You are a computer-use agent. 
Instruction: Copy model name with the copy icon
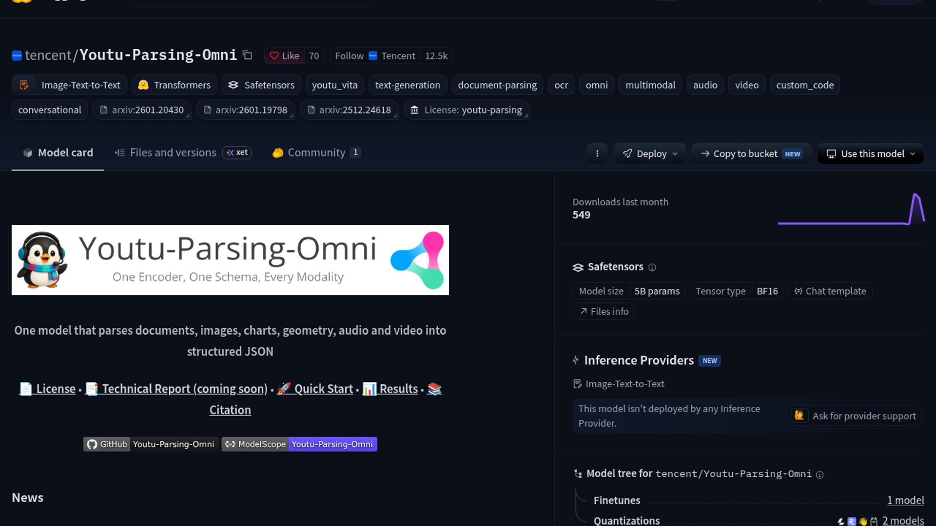tap(247, 55)
